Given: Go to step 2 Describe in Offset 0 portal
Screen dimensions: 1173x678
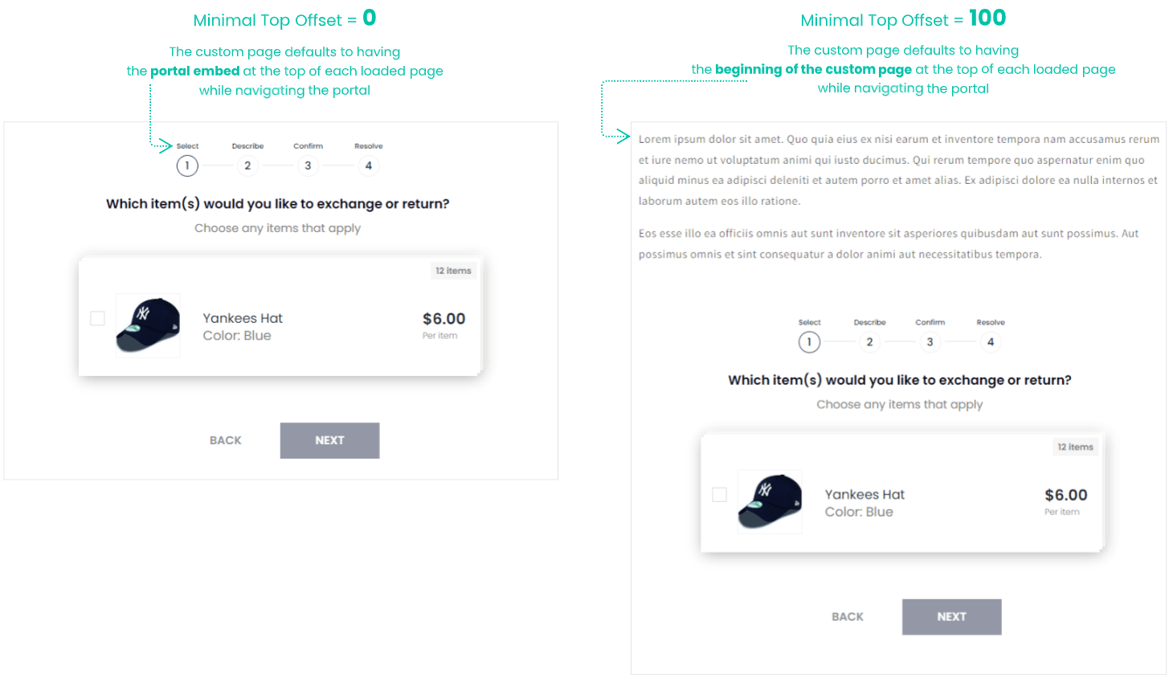Looking at the screenshot, I should pyautogui.click(x=247, y=165).
